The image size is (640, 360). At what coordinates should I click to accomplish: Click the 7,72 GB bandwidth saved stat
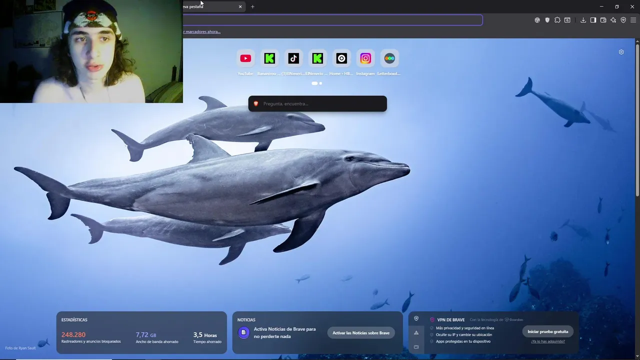(146, 334)
